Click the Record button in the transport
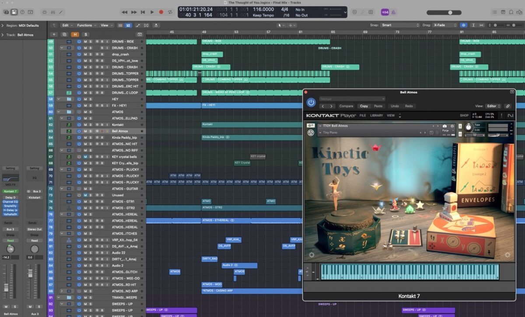Screen dimensions: 525x317 (x=161, y=12)
